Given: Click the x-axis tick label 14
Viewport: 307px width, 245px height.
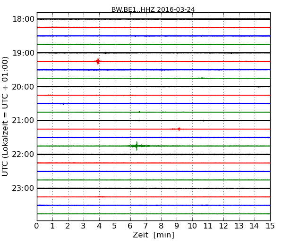Looking at the screenshot, I should (255, 226).
